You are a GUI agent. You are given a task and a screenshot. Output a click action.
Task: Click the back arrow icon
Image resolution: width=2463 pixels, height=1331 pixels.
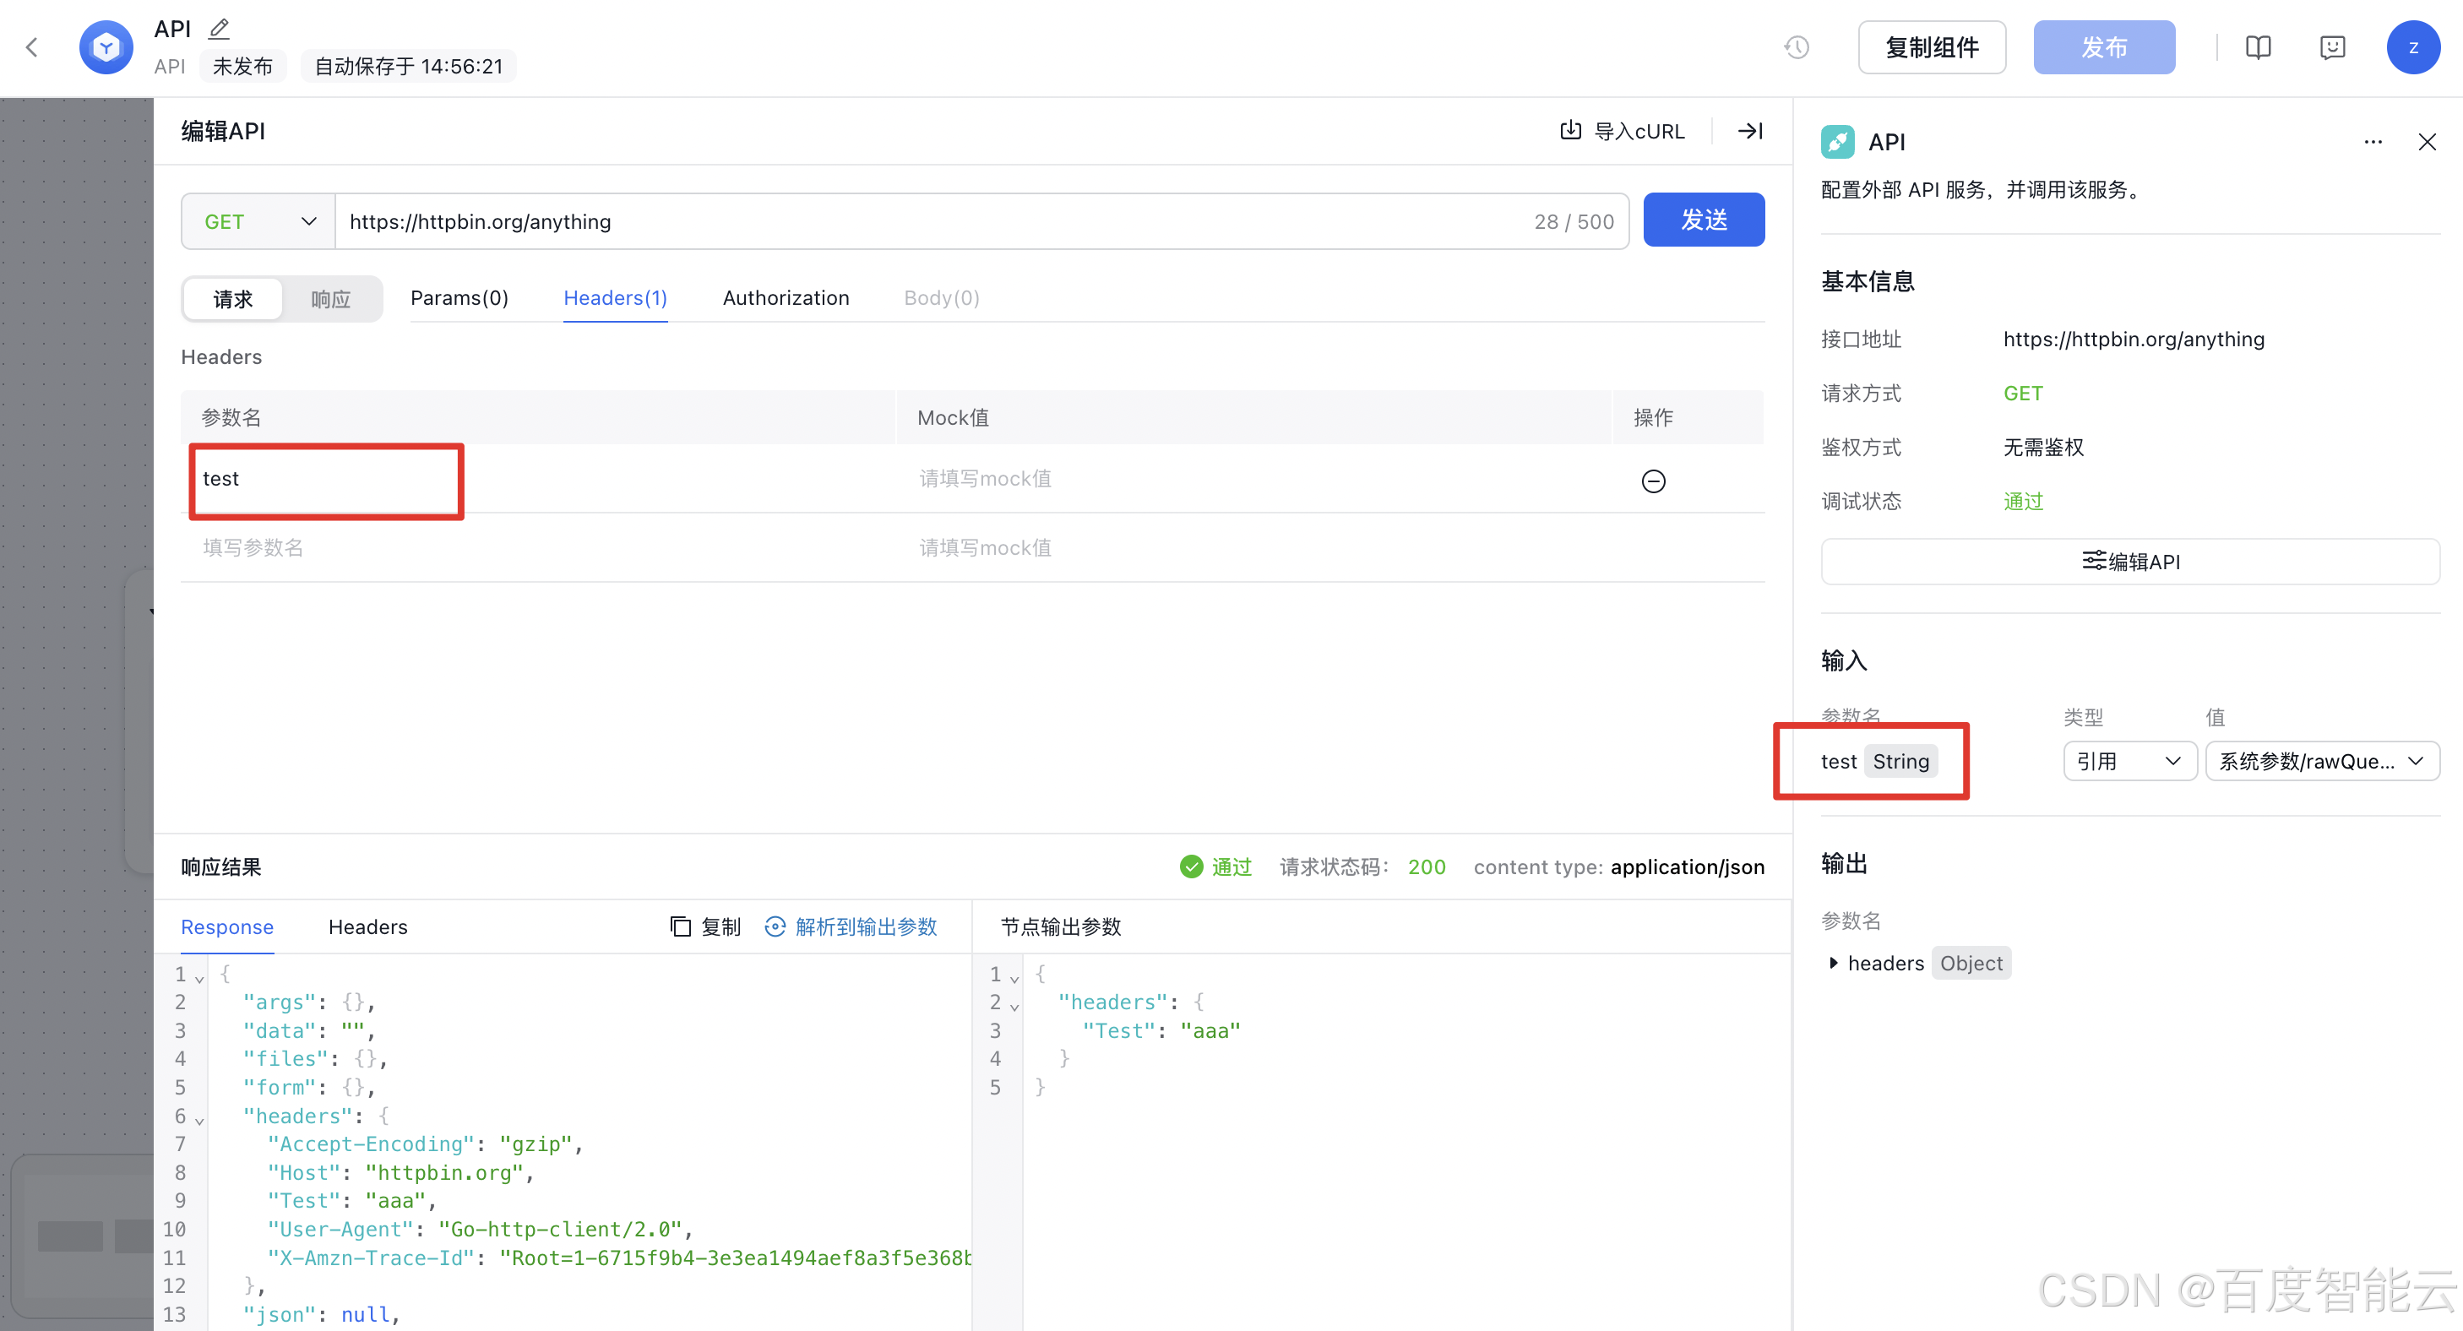click(x=32, y=46)
